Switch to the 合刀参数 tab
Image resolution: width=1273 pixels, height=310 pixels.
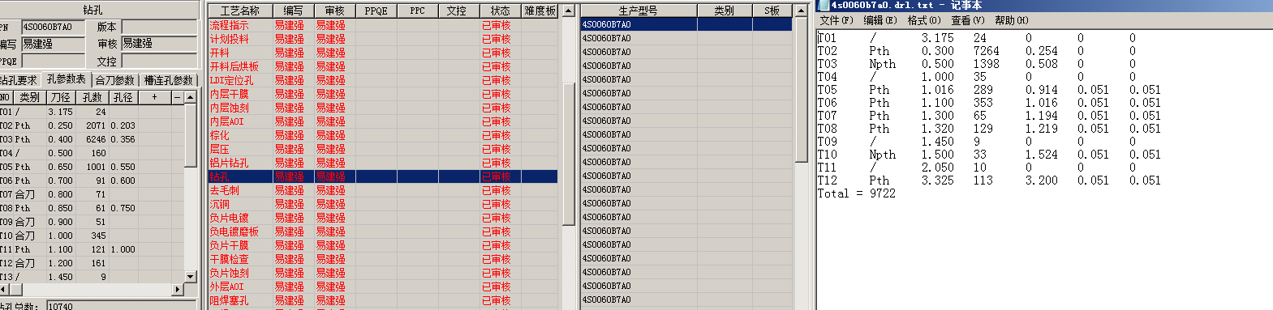[114, 80]
